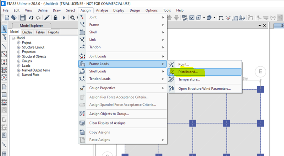The image size is (284, 156).
Task: Expand the Named Plots tree node
Action: (x=19, y=75)
